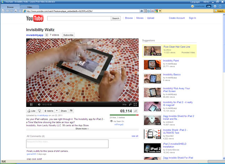Mute the video with speaker icon
Viewport: 225px width, 164px height.
pos(39,104)
